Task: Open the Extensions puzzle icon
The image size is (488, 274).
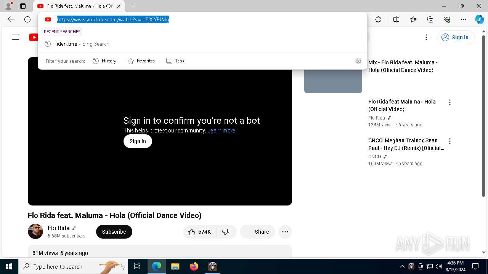Action: tap(378, 19)
